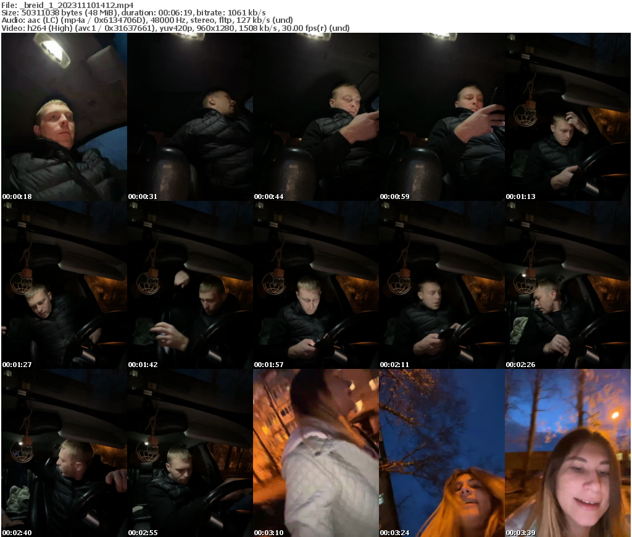Open the thumbnail at timestamp 00:00:18
Image resolution: width=632 pixels, height=537 pixels.
pyautogui.click(x=63, y=117)
